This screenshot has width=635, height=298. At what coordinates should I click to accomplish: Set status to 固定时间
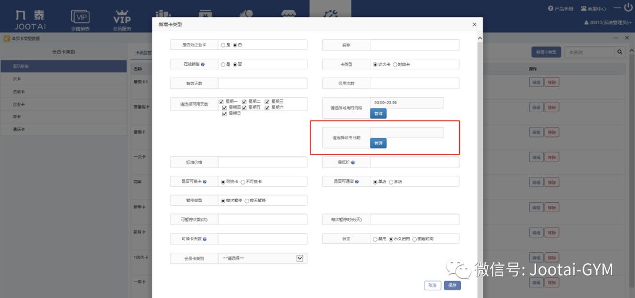click(x=415, y=239)
